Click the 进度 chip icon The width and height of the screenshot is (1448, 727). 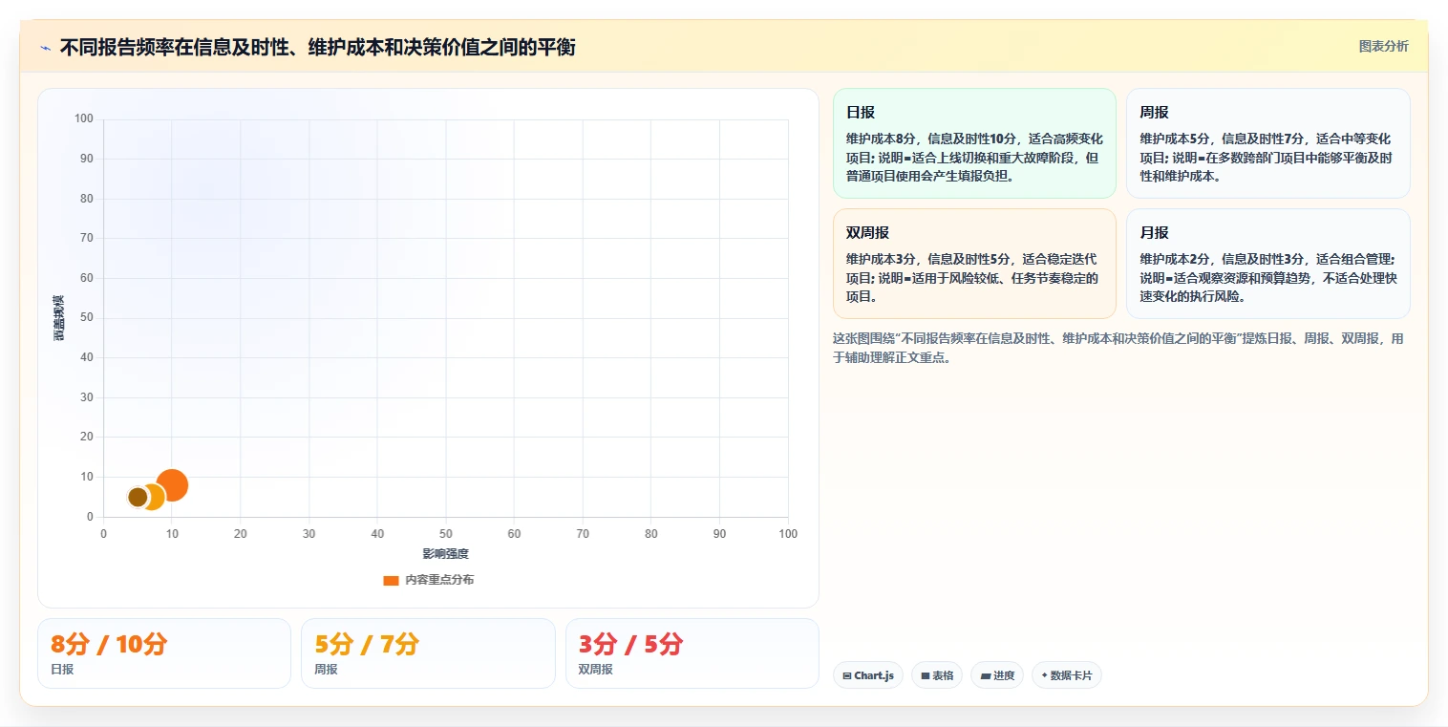(986, 676)
